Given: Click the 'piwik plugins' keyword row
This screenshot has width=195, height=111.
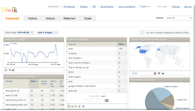Looking at the screenshot, I should (97, 77).
